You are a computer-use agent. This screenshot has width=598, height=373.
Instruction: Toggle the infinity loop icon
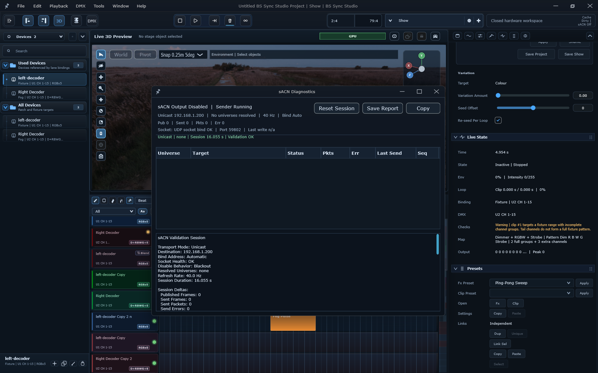(245, 21)
